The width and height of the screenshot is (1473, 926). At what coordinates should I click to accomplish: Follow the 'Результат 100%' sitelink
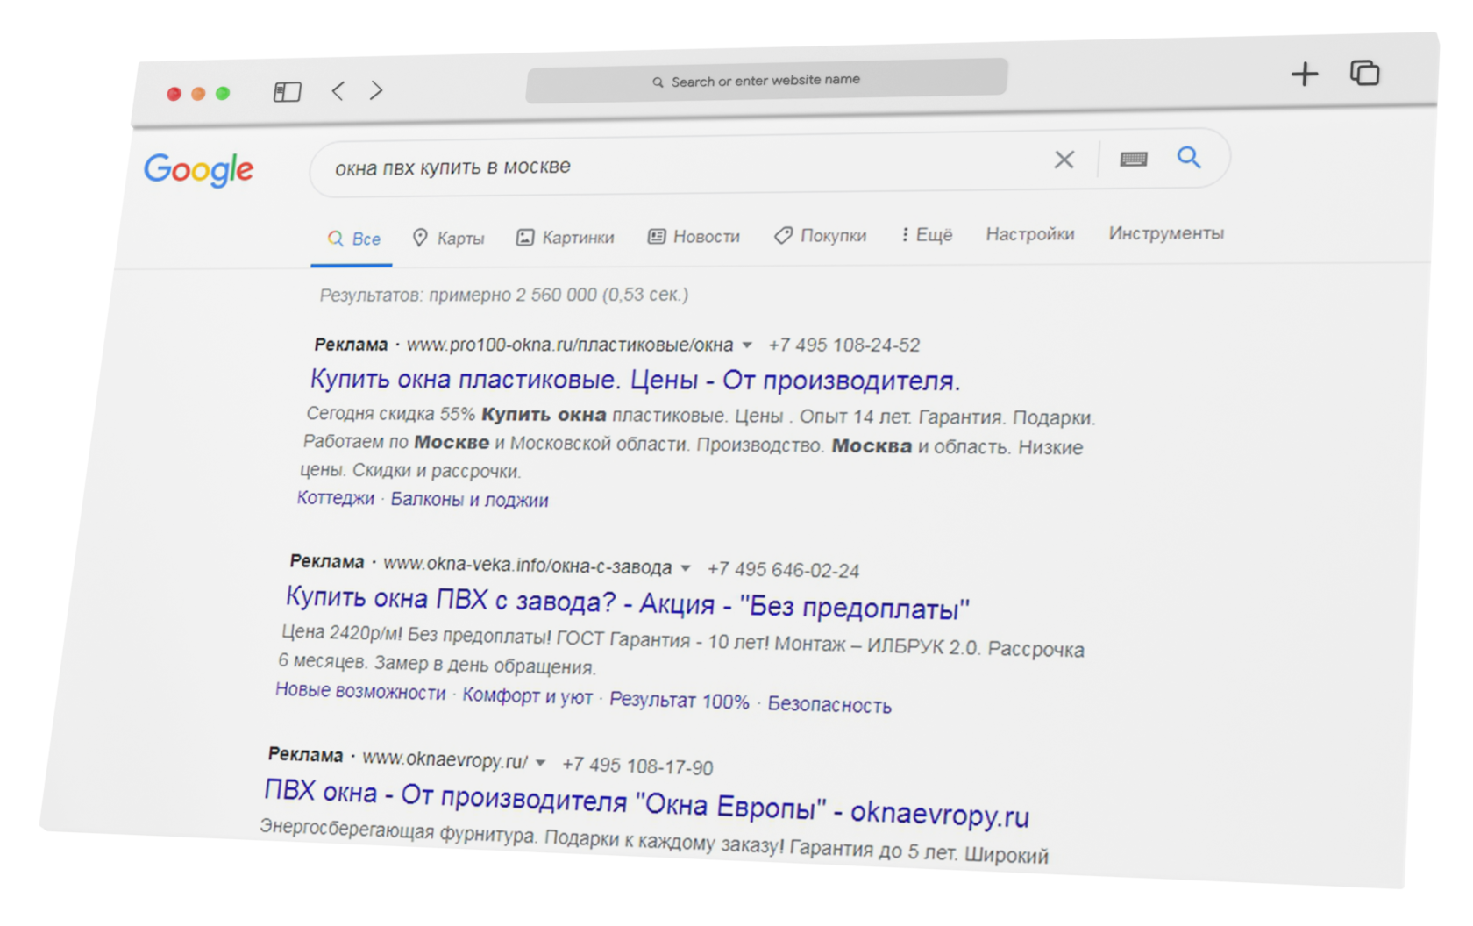click(680, 701)
